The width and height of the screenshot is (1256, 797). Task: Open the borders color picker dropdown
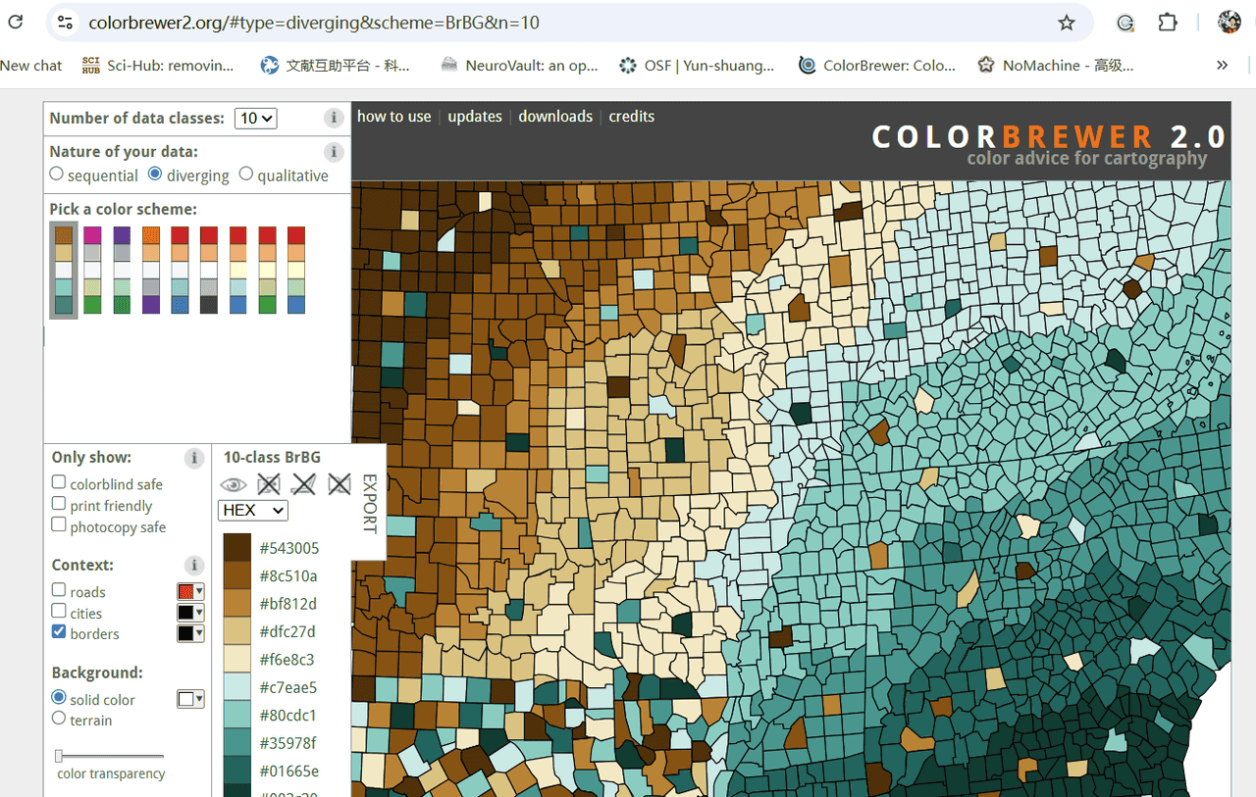click(x=190, y=633)
